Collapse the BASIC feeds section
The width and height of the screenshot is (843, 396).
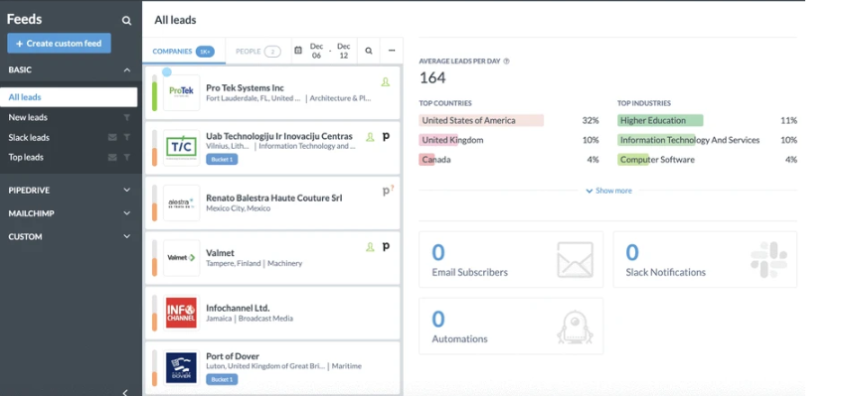pos(127,69)
